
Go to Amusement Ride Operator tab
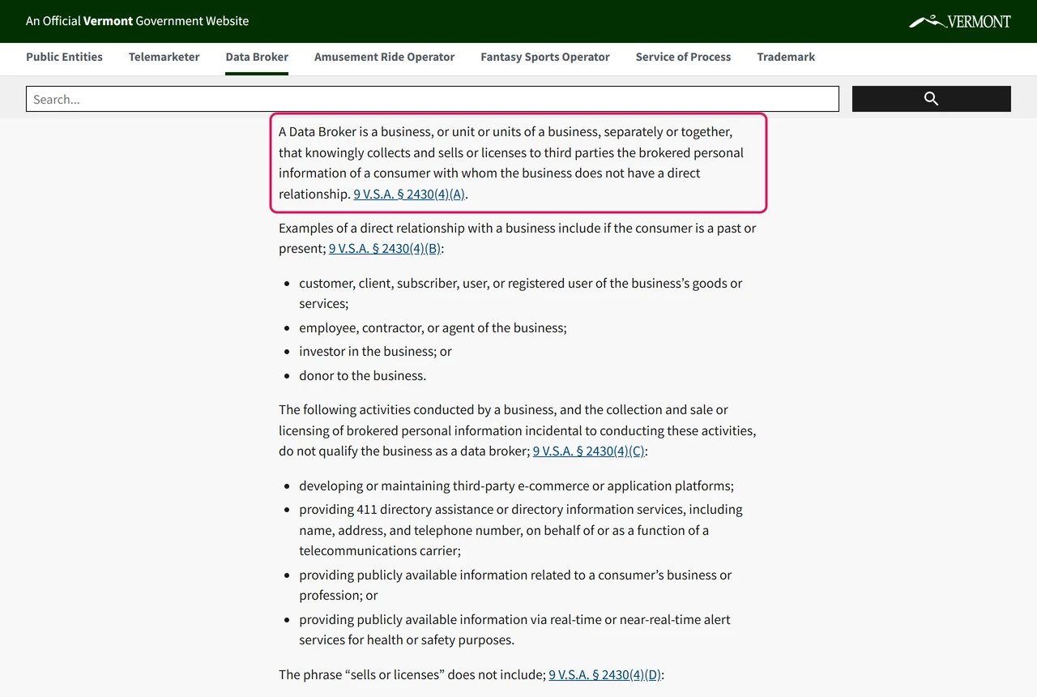tap(384, 57)
